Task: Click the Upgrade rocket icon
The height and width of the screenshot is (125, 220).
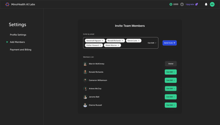Action: [196, 4]
